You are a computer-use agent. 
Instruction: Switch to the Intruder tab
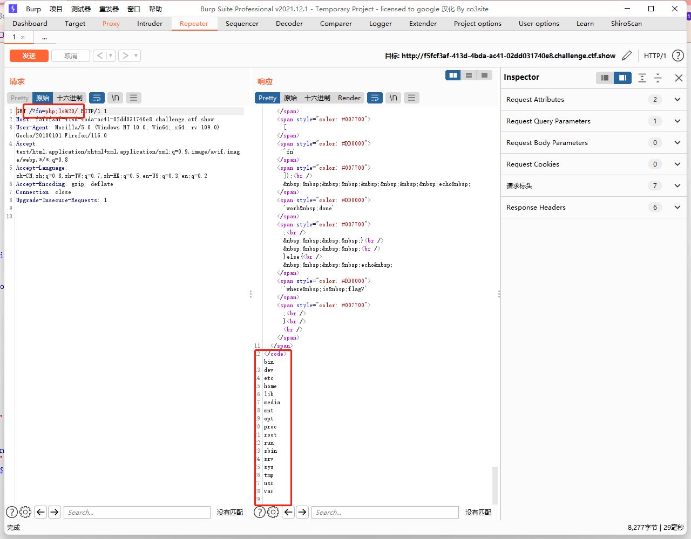(150, 23)
